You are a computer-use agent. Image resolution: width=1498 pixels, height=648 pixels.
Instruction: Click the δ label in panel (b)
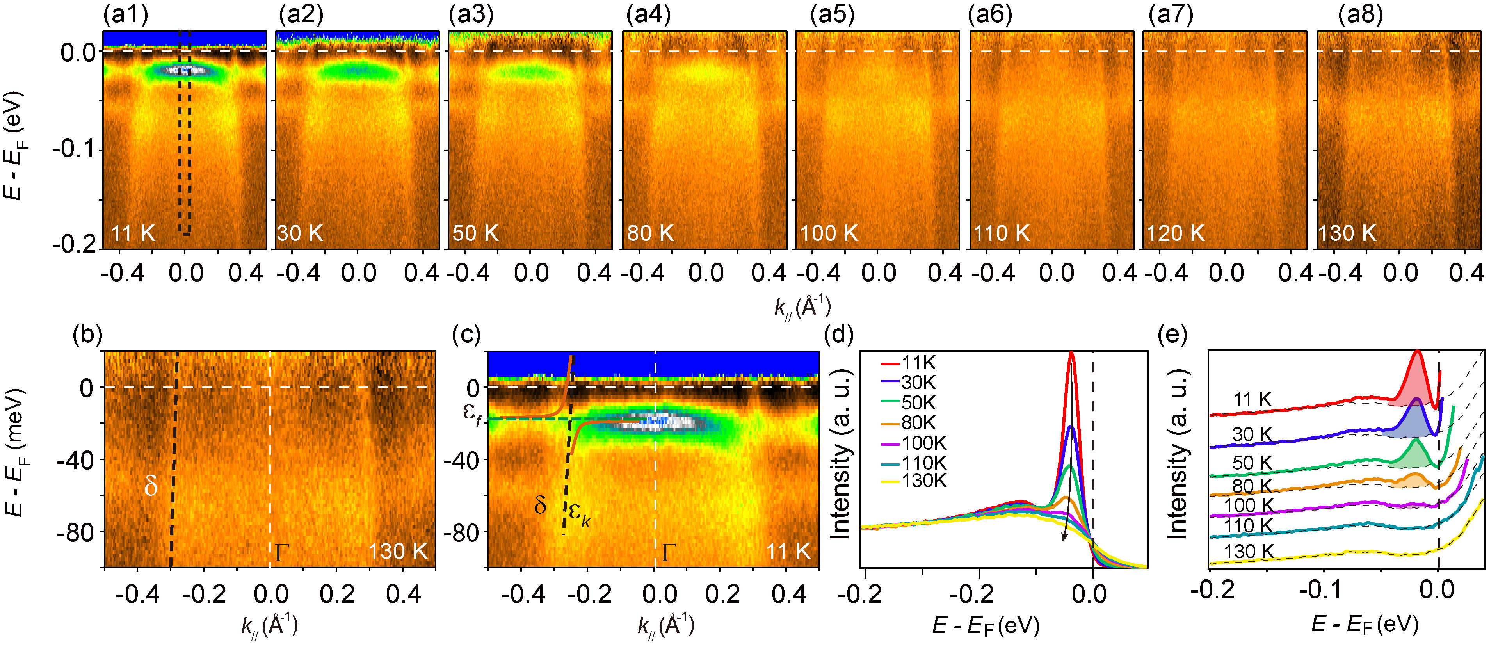[x=151, y=486]
